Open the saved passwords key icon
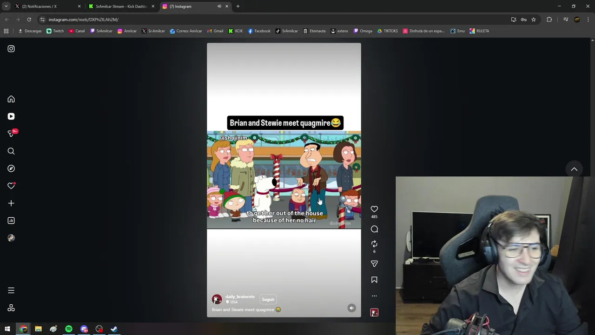The height and width of the screenshot is (335, 595). 523,20
